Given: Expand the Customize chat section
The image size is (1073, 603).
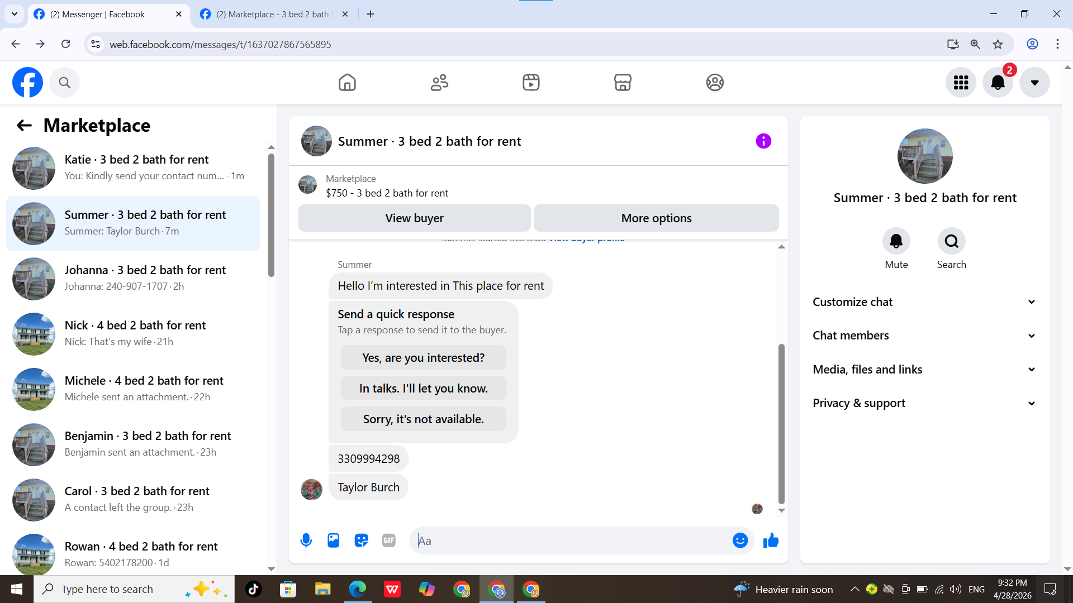Looking at the screenshot, I should (x=924, y=302).
